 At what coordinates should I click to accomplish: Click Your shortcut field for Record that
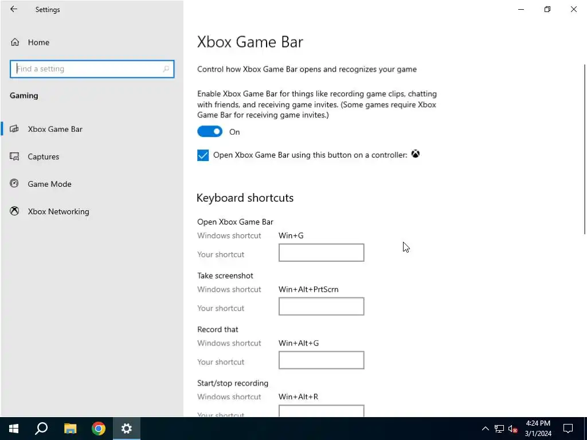[321, 360]
